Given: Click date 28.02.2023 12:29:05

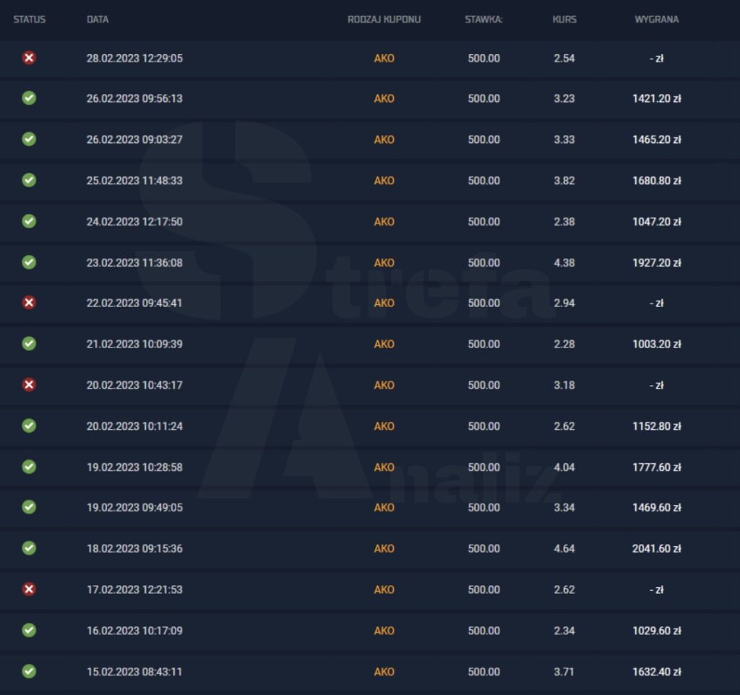Looking at the screenshot, I should 134,58.
